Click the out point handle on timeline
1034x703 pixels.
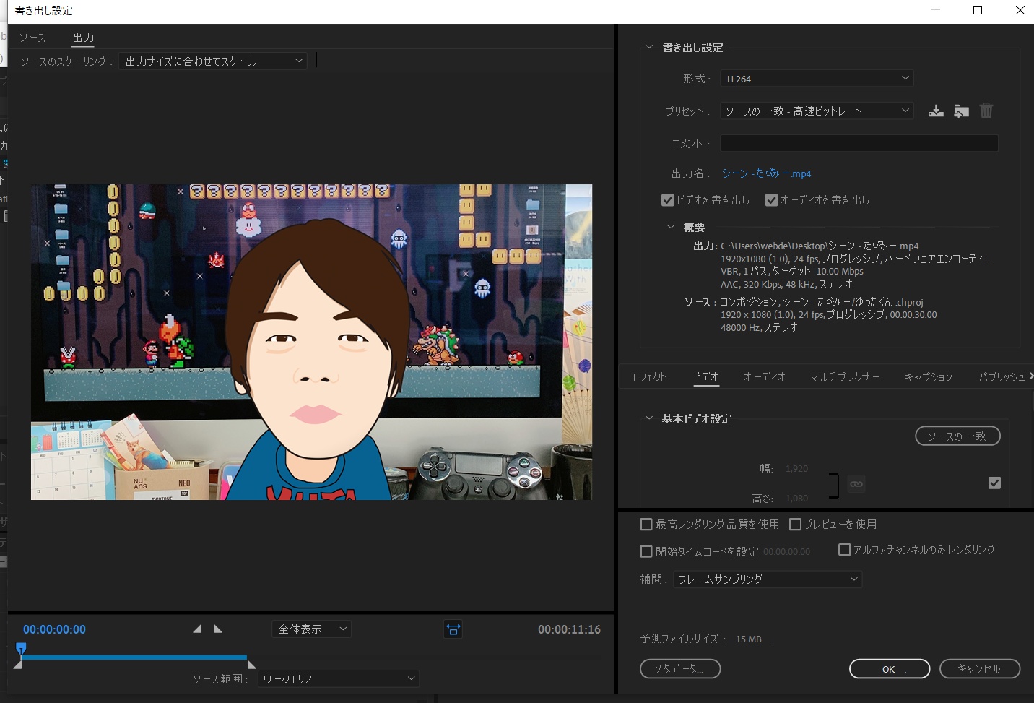pos(251,664)
